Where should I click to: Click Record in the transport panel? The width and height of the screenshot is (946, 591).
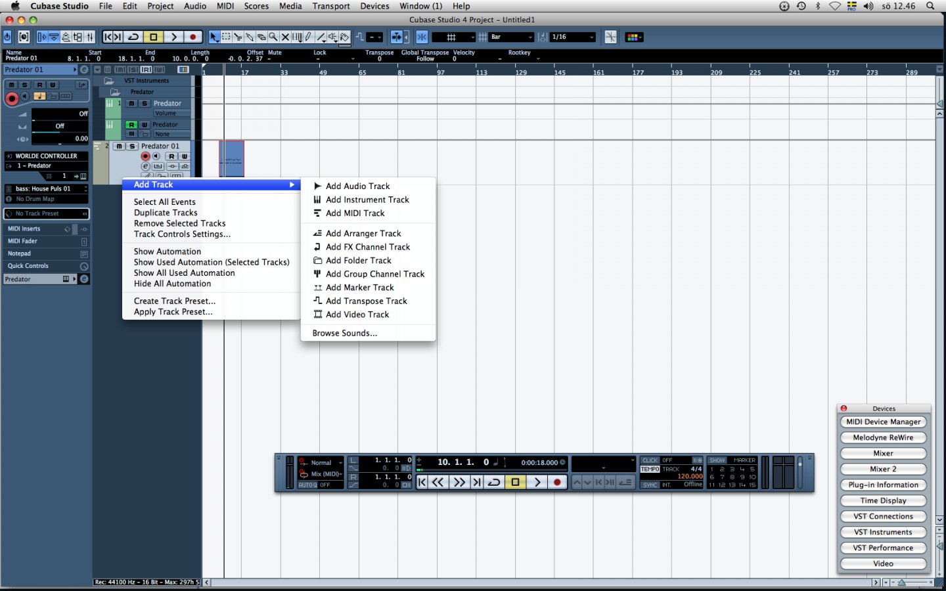click(x=557, y=482)
